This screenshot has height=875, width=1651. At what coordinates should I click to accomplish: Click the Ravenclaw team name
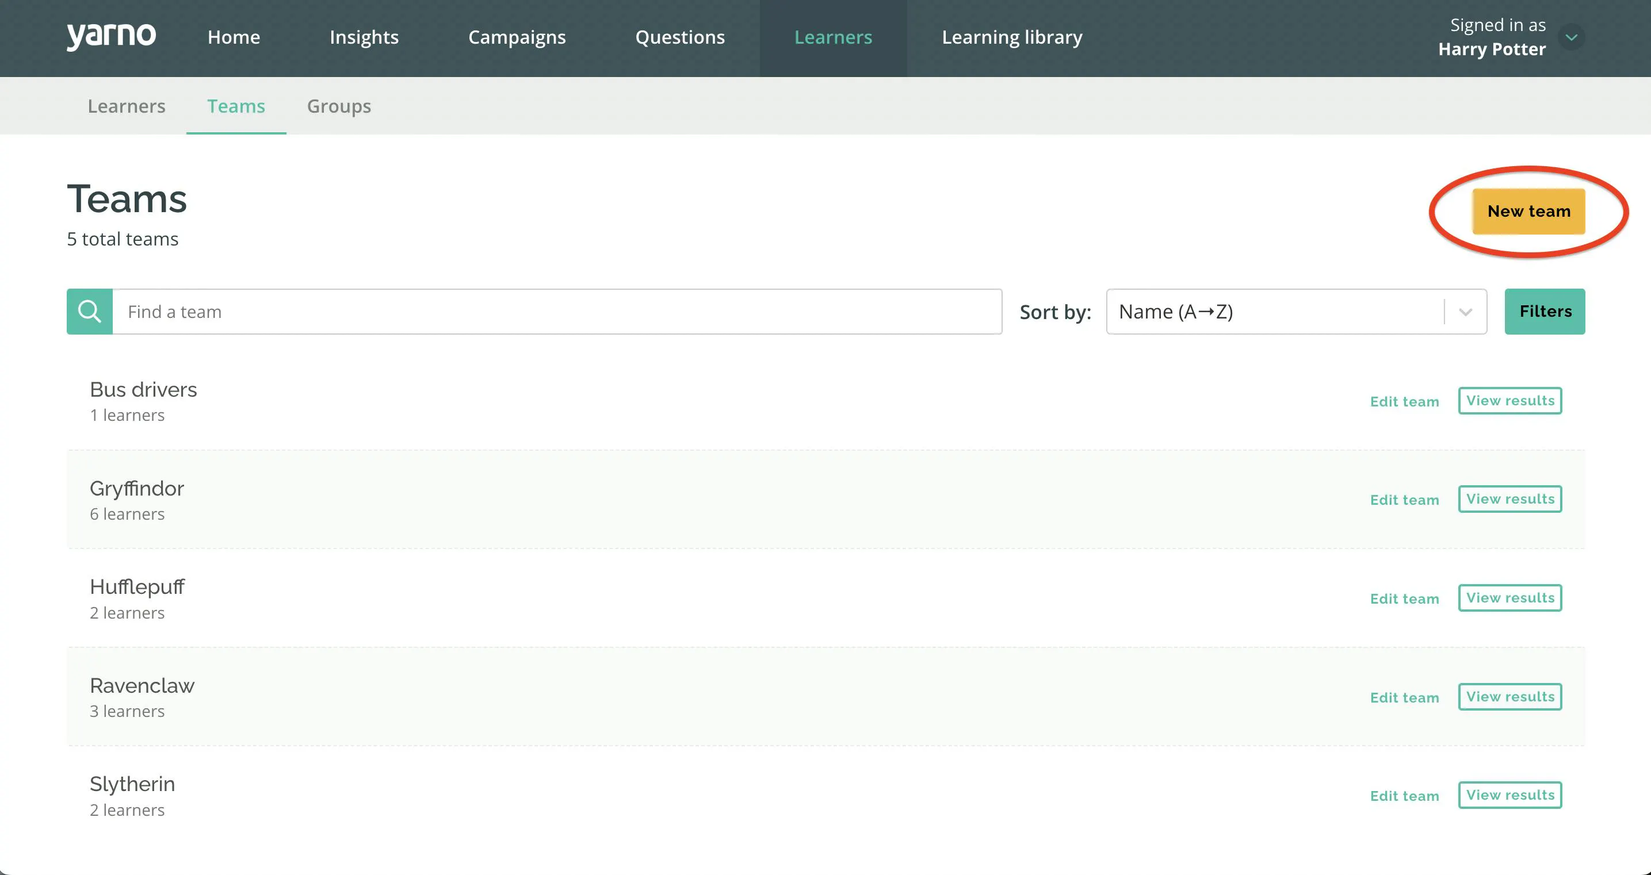pyautogui.click(x=142, y=685)
